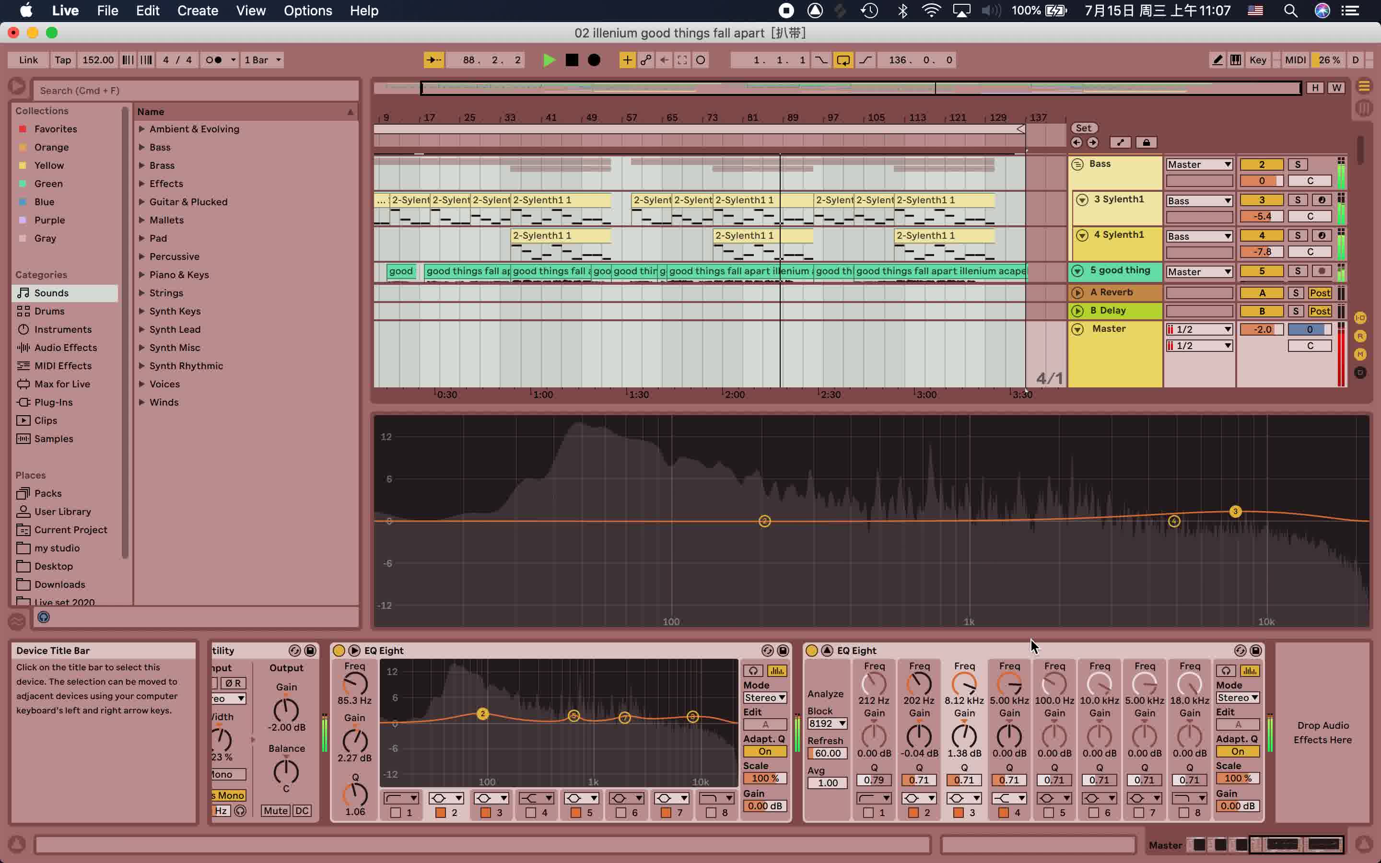Fold the Bass group track
The image size is (1381, 863).
(1077, 164)
